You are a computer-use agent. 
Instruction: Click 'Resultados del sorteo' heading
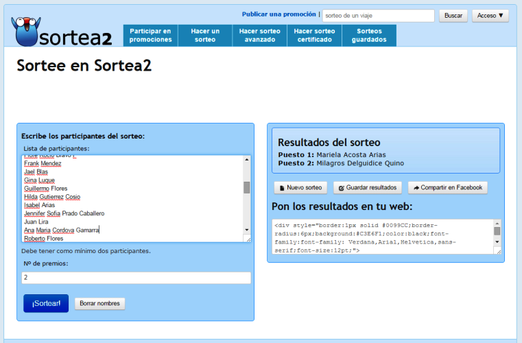(329, 143)
